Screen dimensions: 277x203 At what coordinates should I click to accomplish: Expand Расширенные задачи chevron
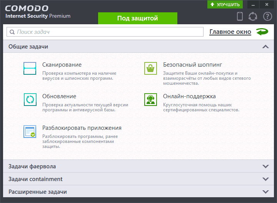point(265,192)
